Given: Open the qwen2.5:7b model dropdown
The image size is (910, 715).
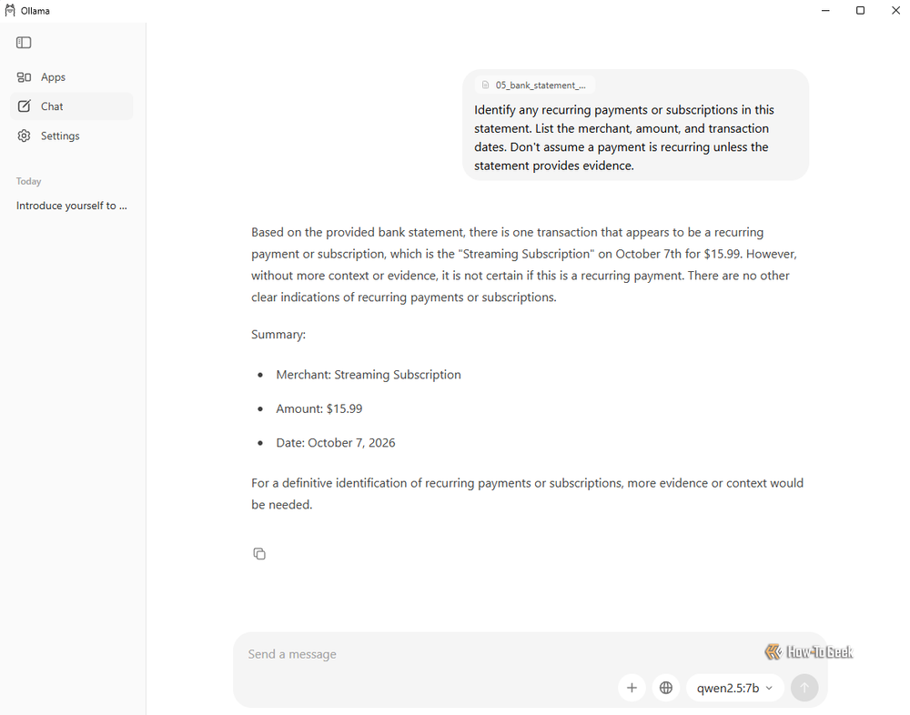Looking at the screenshot, I should 734,688.
